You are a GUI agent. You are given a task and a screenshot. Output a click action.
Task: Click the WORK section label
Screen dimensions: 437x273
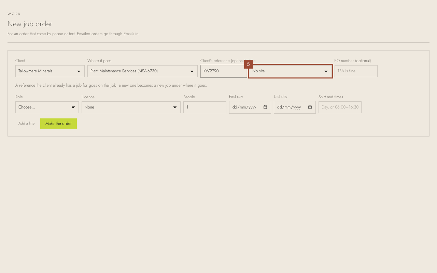[x=14, y=14]
